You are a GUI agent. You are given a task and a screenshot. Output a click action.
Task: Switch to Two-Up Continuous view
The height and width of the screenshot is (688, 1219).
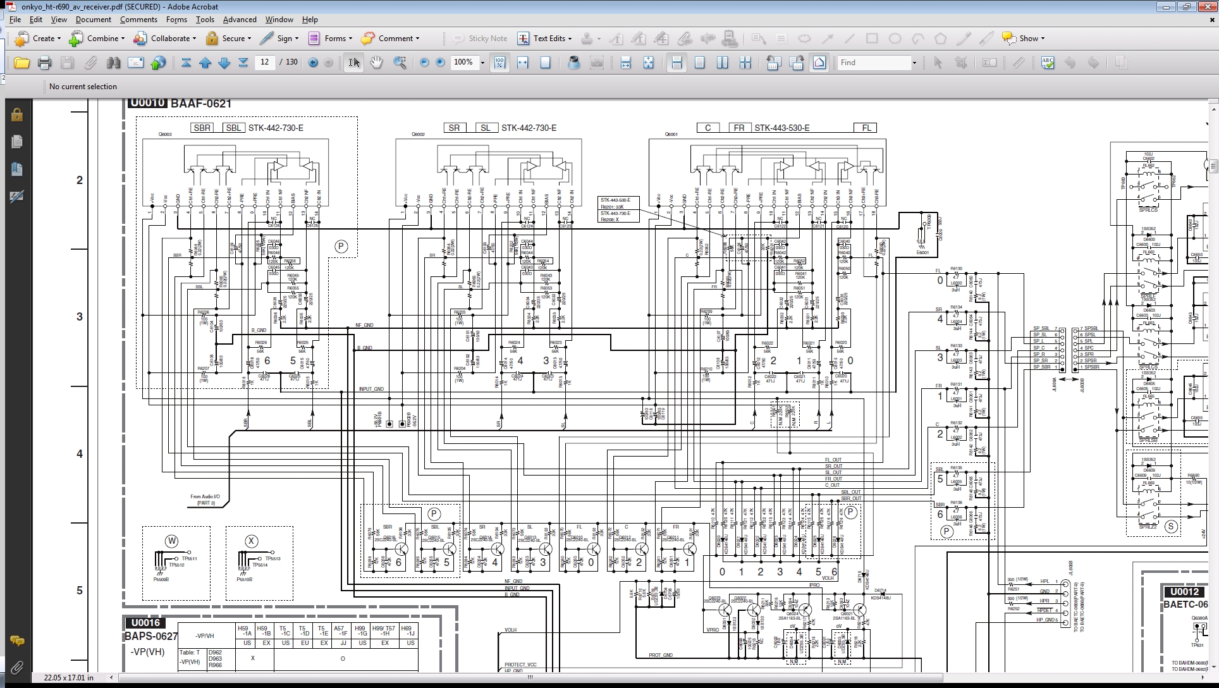(745, 63)
